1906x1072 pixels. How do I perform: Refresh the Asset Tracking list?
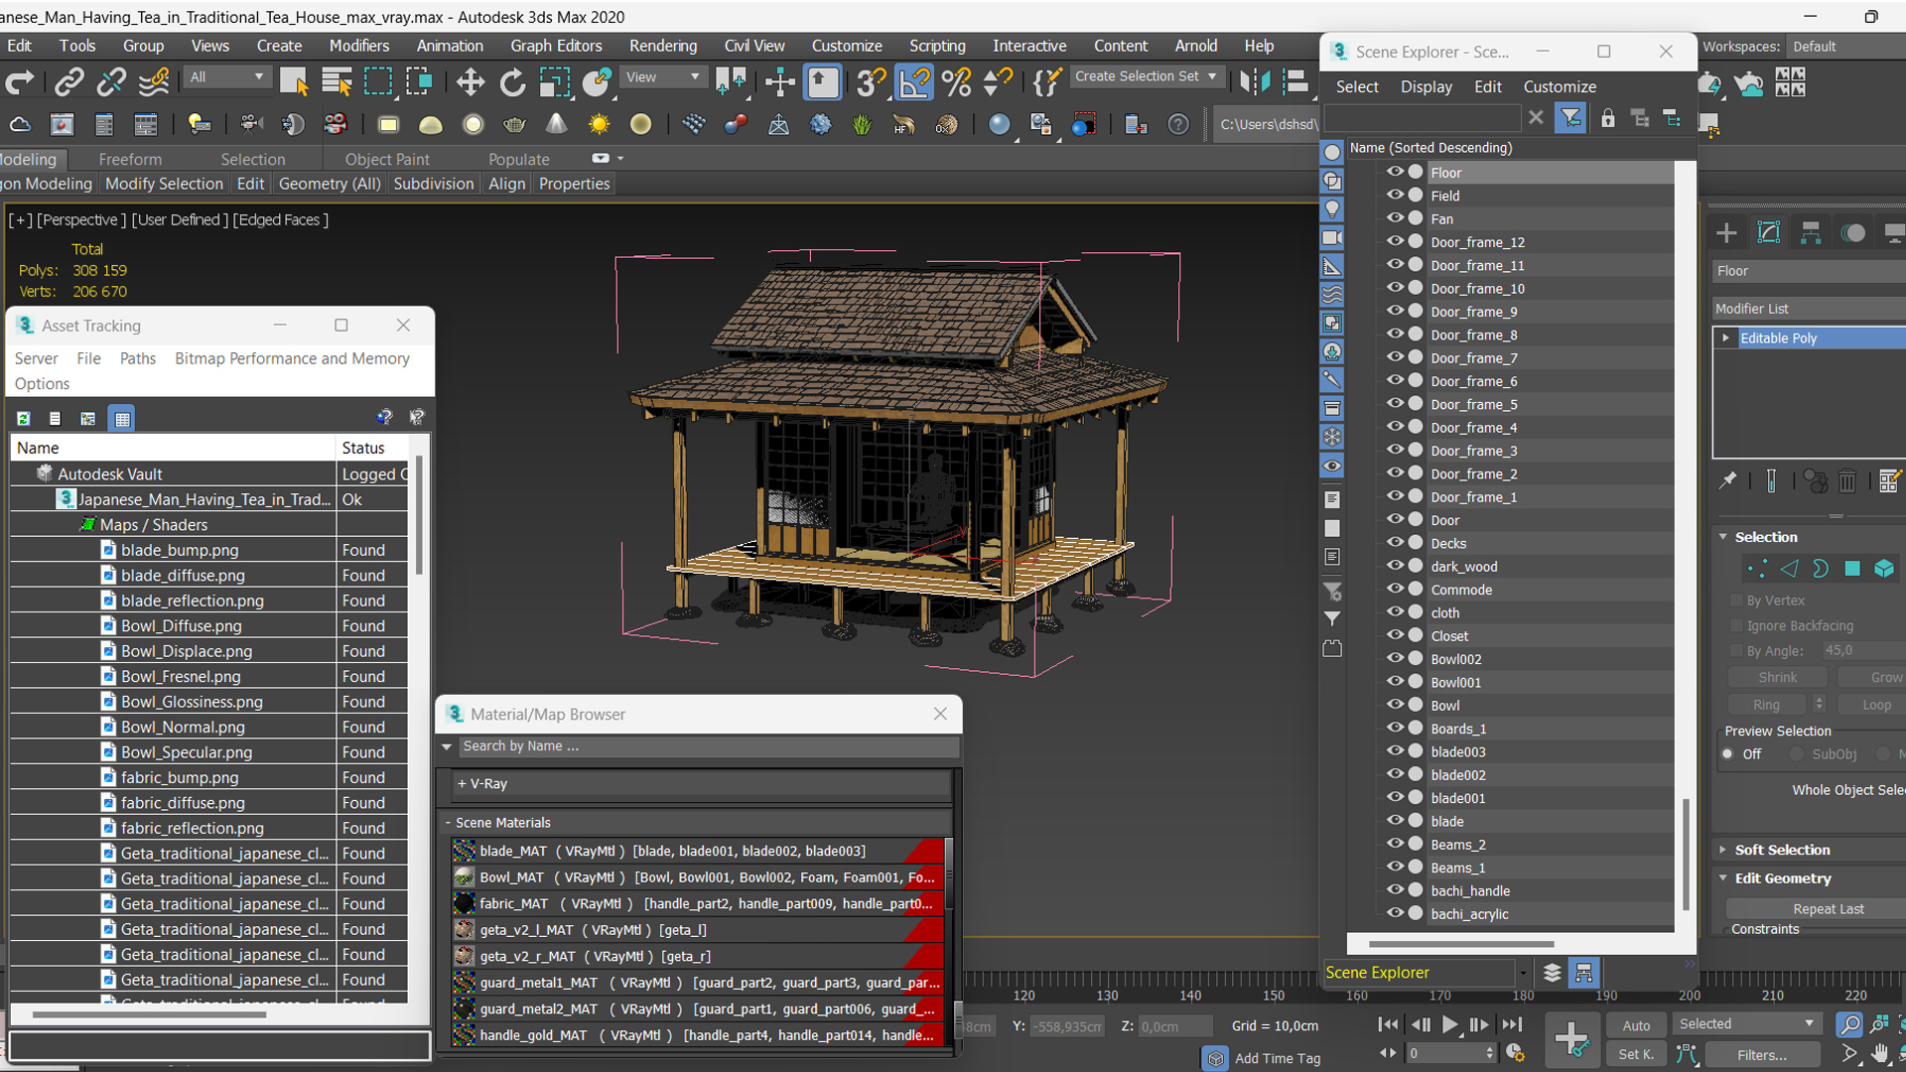point(24,419)
